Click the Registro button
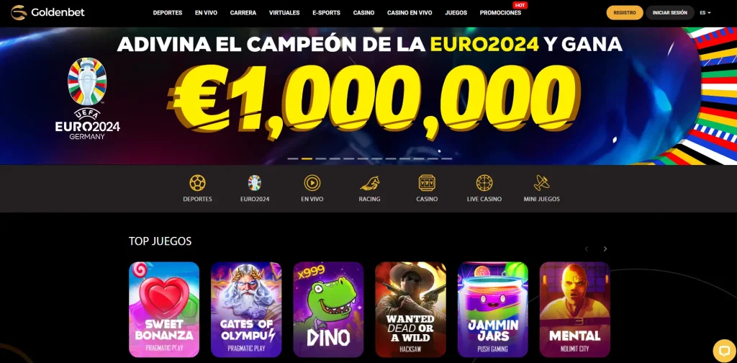 tap(625, 13)
